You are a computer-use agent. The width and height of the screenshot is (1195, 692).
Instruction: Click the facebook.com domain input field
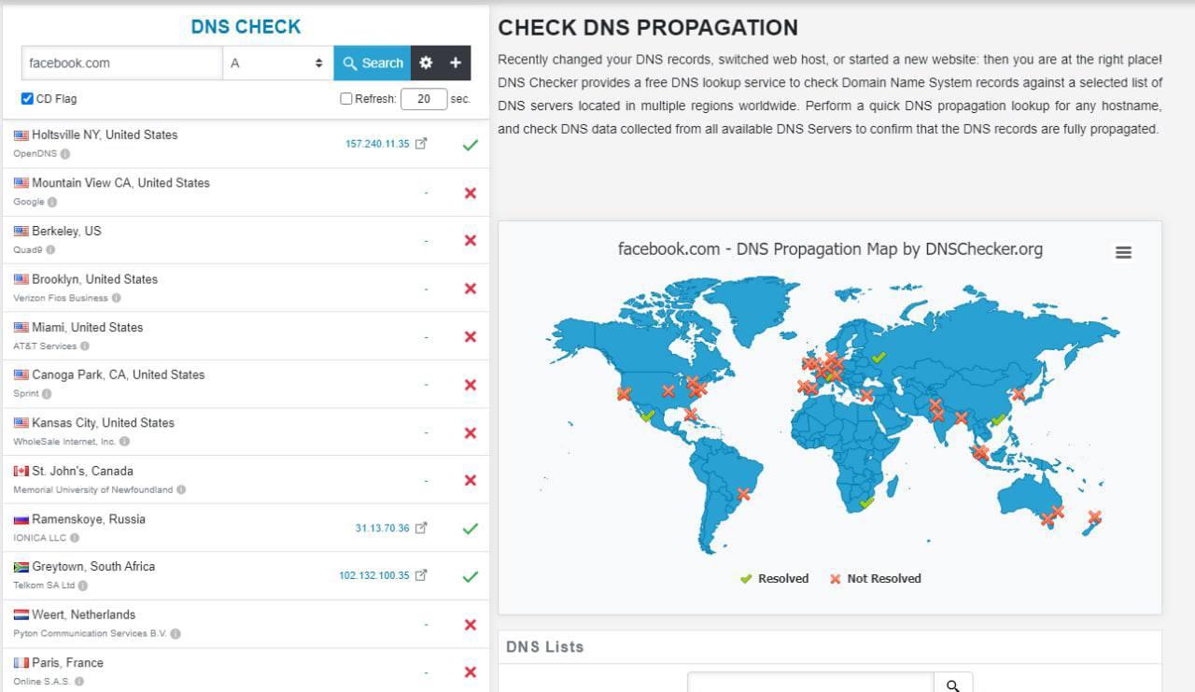121,63
